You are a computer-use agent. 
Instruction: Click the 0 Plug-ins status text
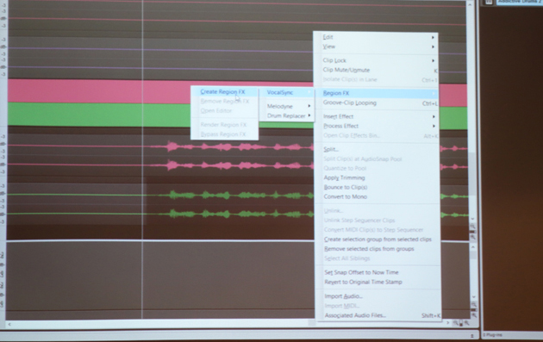click(x=492, y=335)
